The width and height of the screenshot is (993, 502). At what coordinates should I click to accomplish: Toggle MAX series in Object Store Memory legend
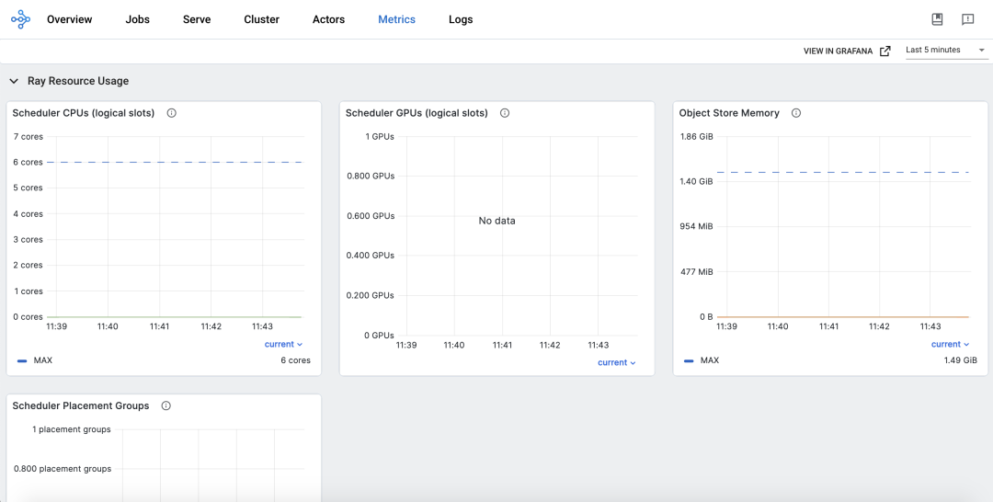[x=709, y=360]
